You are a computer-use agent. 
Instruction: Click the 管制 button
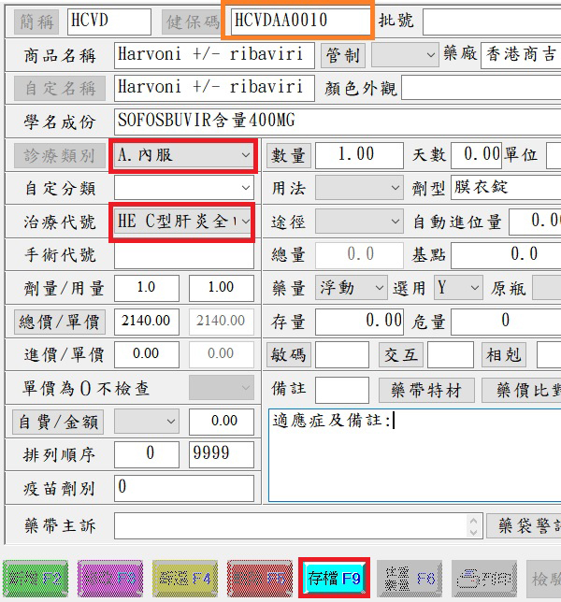[x=341, y=55]
